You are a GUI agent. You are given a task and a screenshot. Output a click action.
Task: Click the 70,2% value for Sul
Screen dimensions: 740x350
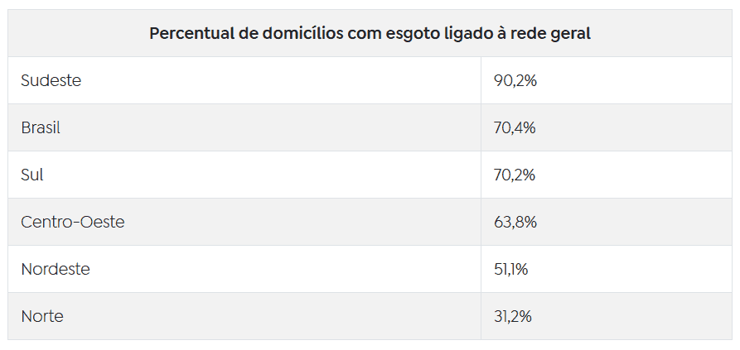pyautogui.click(x=515, y=175)
